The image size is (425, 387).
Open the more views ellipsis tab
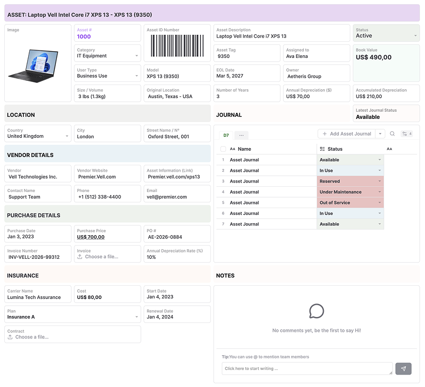[x=241, y=135]
